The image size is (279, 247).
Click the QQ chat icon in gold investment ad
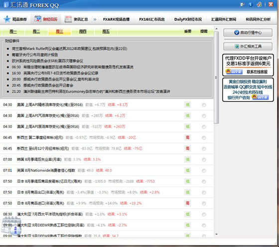[260, 97]
